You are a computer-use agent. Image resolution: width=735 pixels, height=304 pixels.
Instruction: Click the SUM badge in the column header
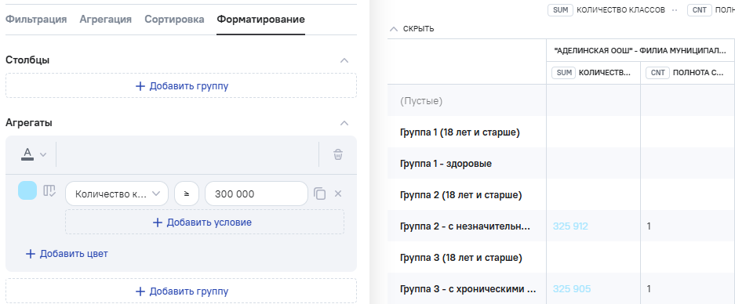[563, 73]
